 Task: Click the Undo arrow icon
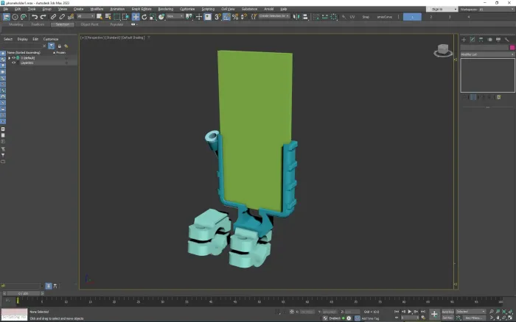click(x=35, y=17)
